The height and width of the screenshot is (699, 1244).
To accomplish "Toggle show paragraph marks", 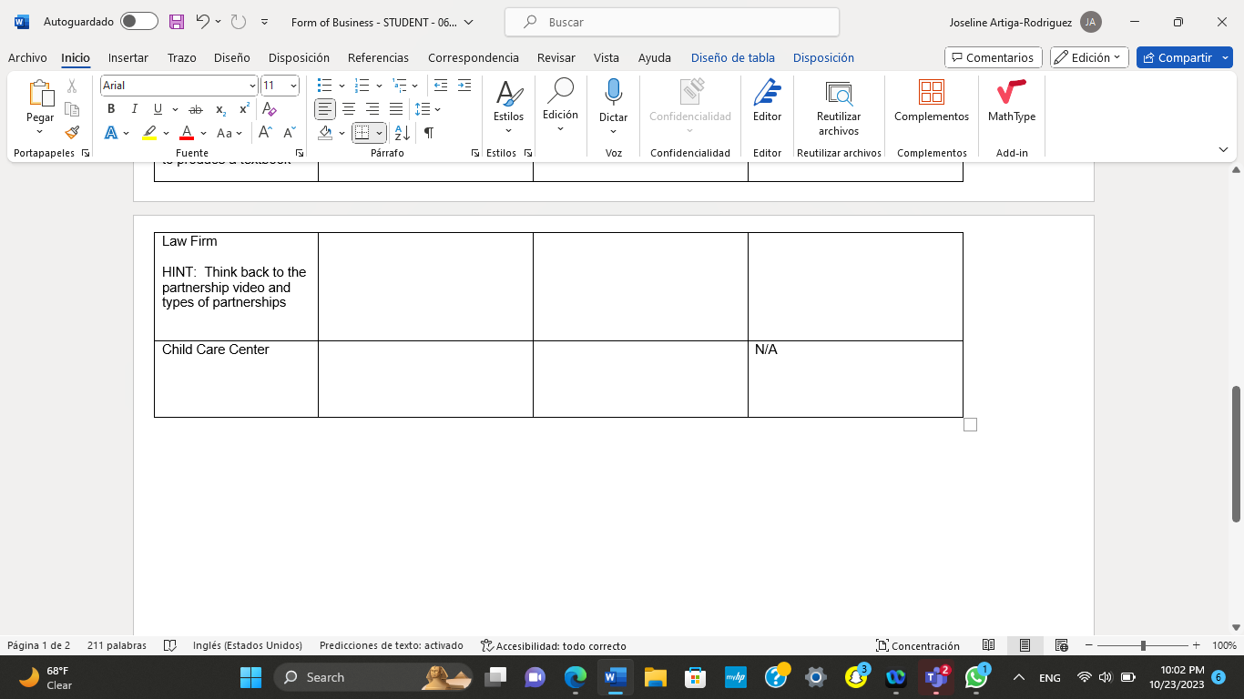I will coord(428,133).
